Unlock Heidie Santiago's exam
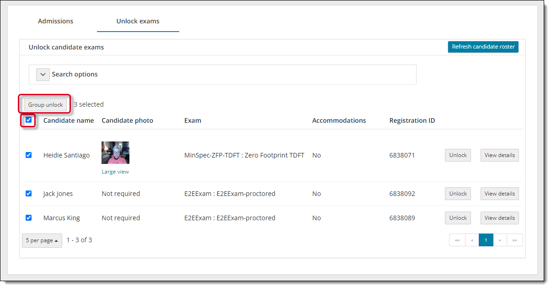Image resolution: width=551 pixels, height=288 pixels. click(x=458, y=155)
